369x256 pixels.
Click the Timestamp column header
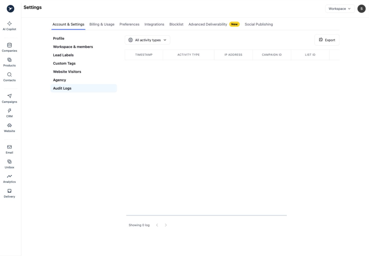tap(144, 55)
